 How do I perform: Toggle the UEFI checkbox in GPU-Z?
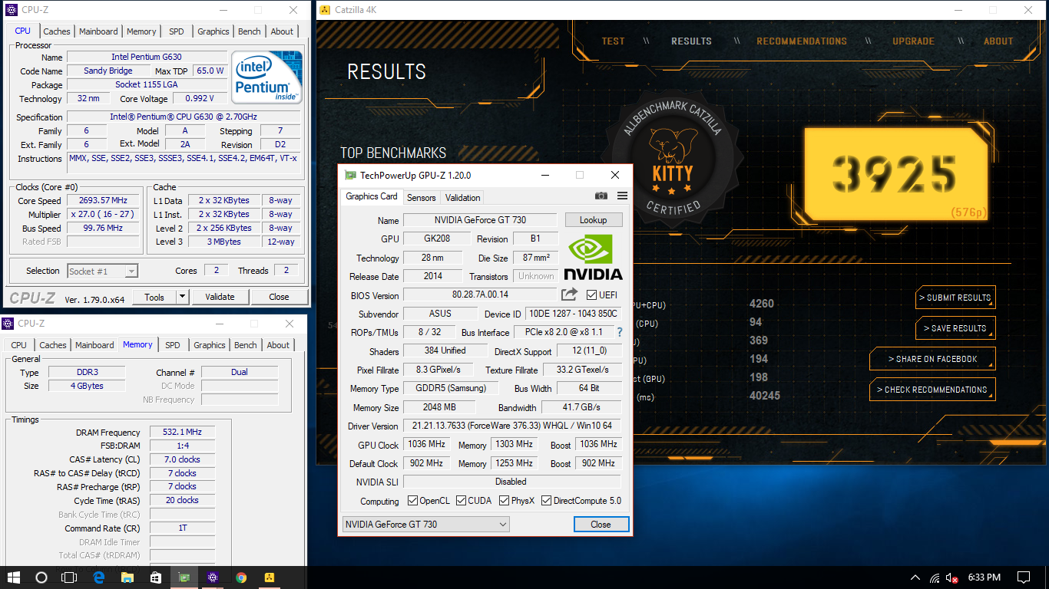tap(591, 294)
